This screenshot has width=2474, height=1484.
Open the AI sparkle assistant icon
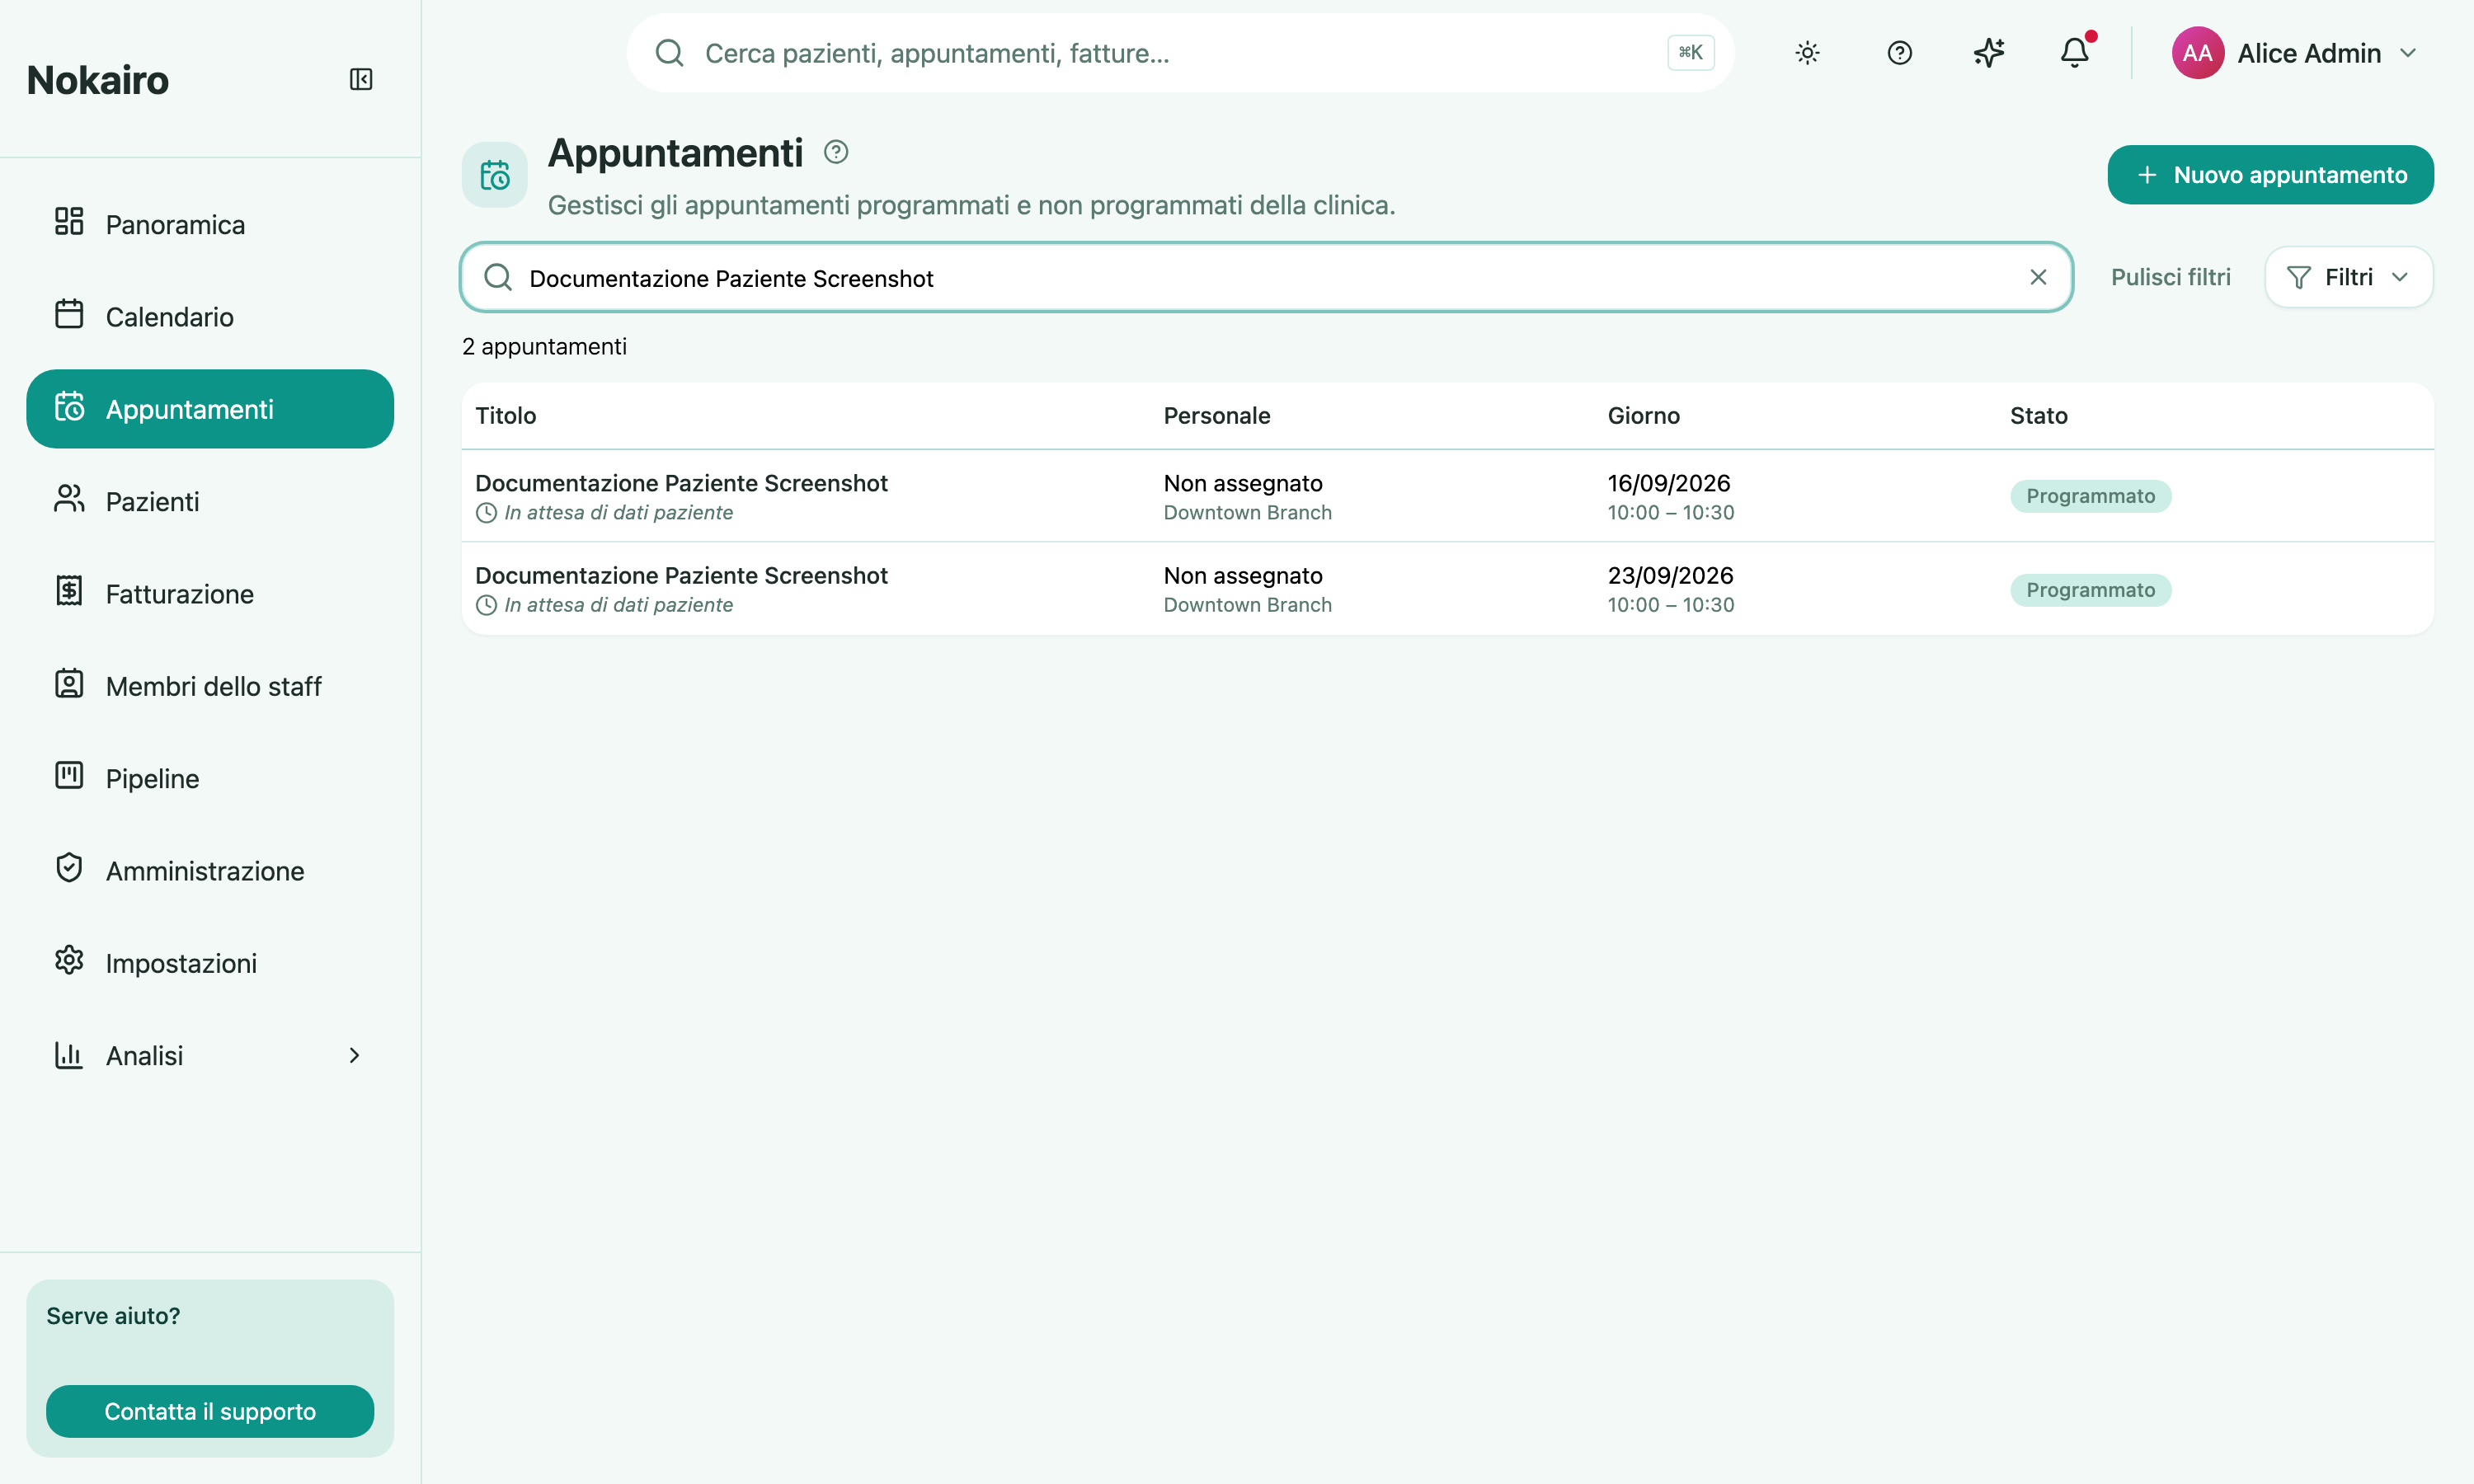(x=1988, y=53)
